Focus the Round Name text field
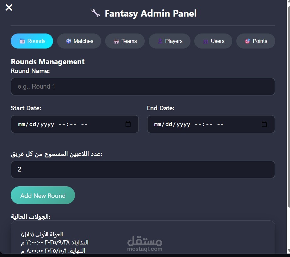 tap(143, 86)
